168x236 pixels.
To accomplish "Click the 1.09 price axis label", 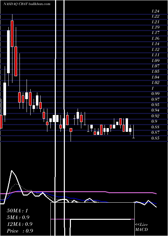I will 155,61.
